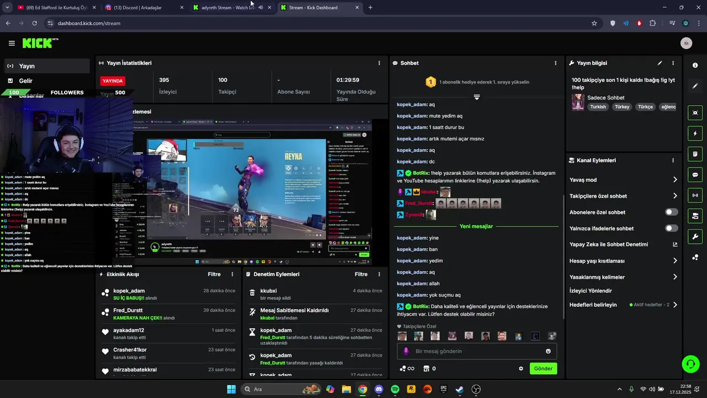
Task: Open the Etkinlik Akışı three-dot menu
Action: 232,274
